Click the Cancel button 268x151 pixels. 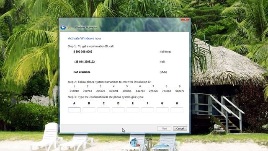tap(180, 128)
